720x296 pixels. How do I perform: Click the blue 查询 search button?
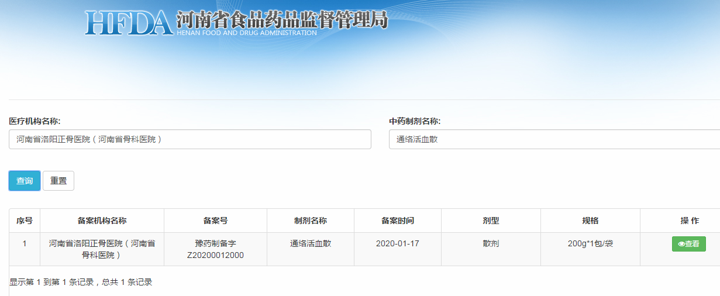pos(25,181)
